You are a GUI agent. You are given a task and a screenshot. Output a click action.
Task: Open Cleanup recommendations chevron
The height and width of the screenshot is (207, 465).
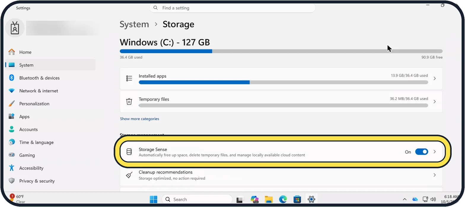[x=435, y=175]
